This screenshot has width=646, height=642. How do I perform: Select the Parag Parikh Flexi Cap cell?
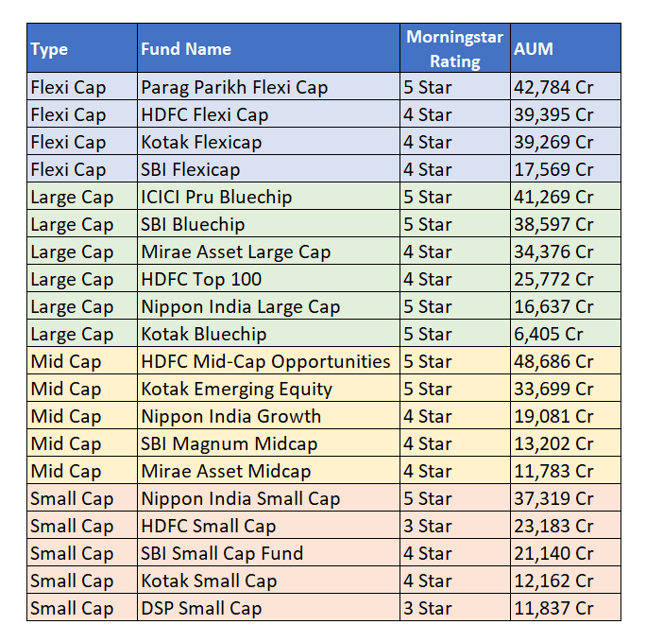tap(234, 87)
